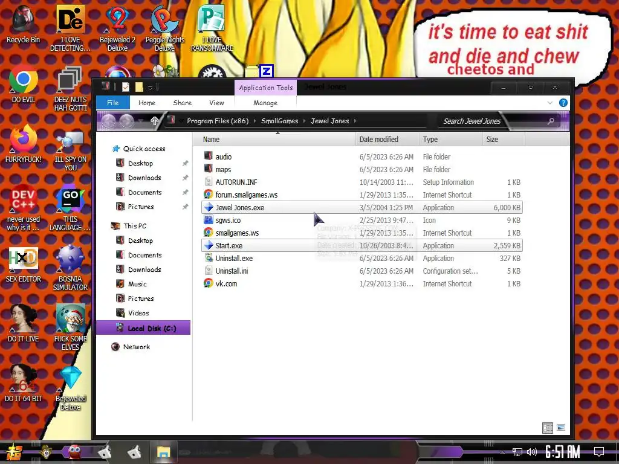This screenshot has height=464, width=619.
Task: Switch to large icons view button
Action: coord(561,428)
